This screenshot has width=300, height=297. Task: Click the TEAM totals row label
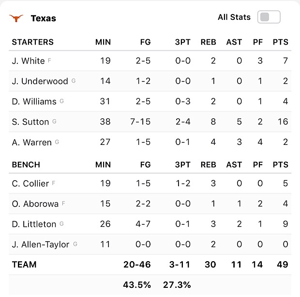pyautogui.click(x=24, y=265)
